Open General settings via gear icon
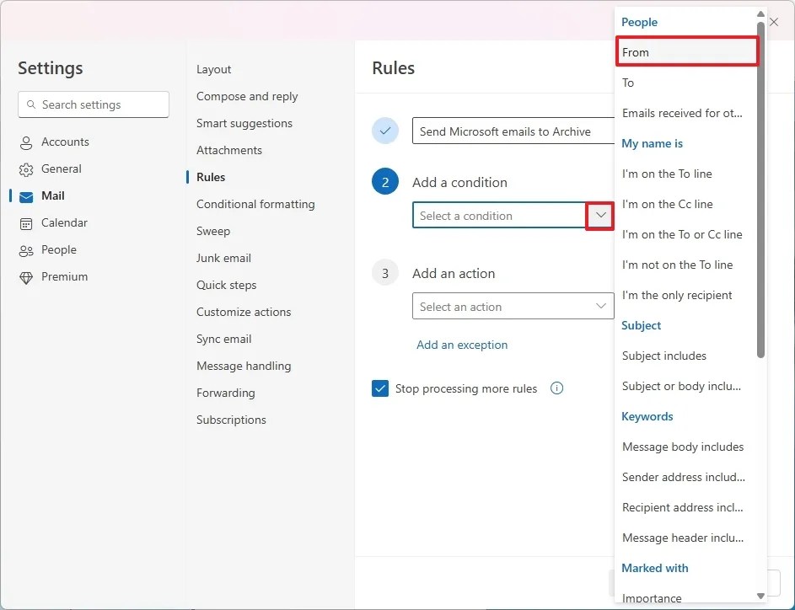The height and width of the screenshot is (610, 795). [x=26, y=169]
